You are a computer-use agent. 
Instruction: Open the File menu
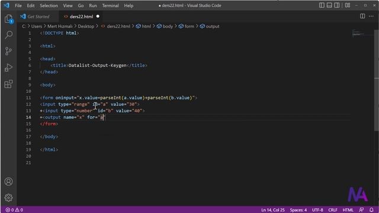(18, 5)
